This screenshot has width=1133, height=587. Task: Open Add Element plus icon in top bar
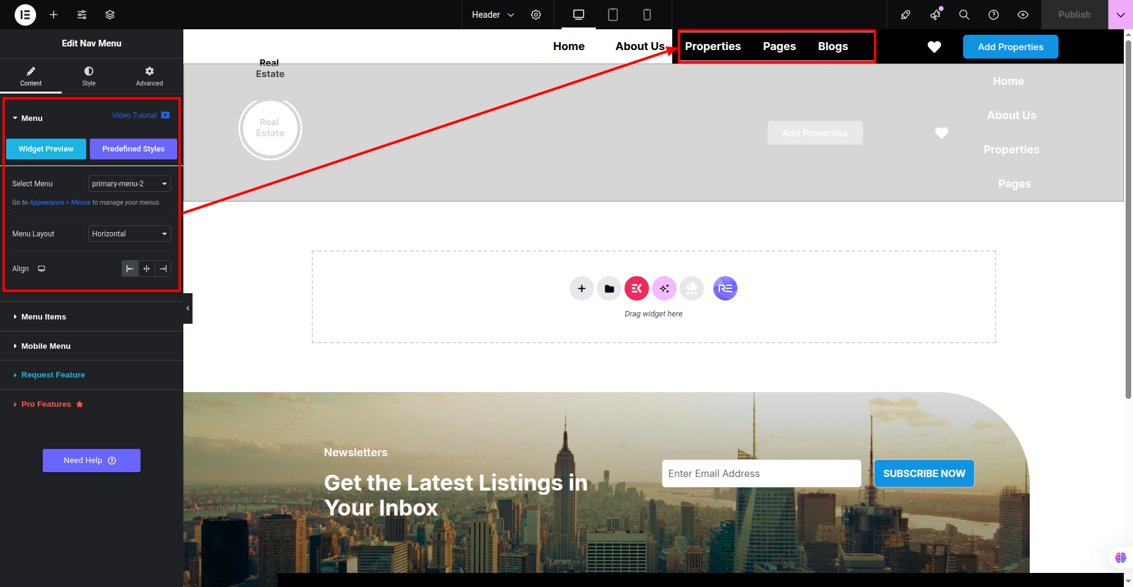coord(54,15)
